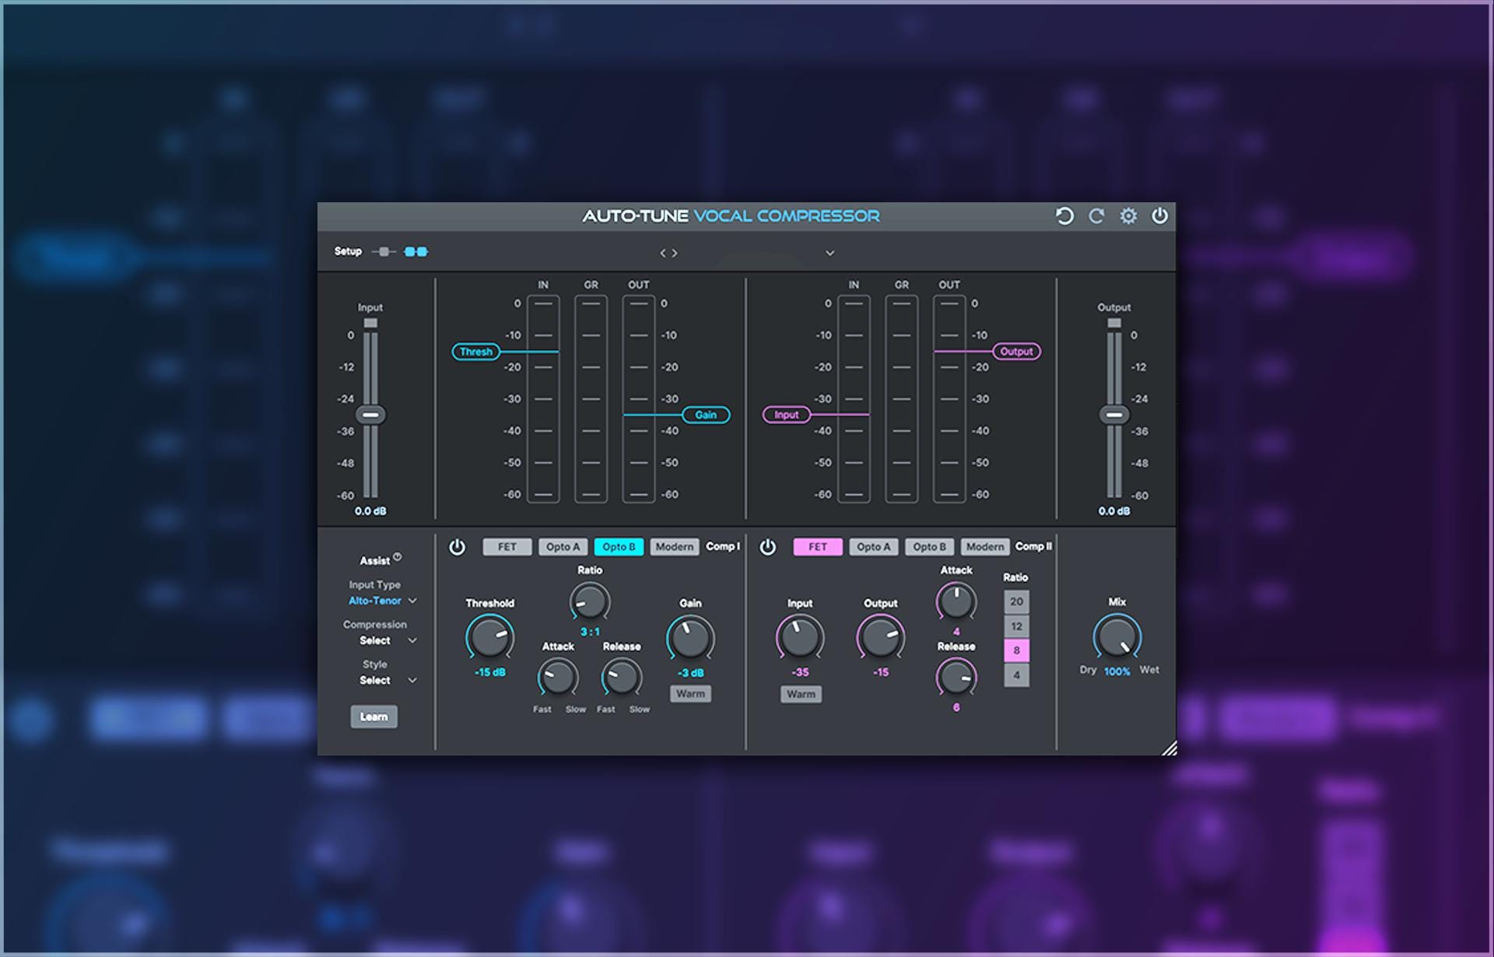Screen dimensions: 1494x957
Task: Click the Output marker on Comp II meter
Action: click(1016, 352)
